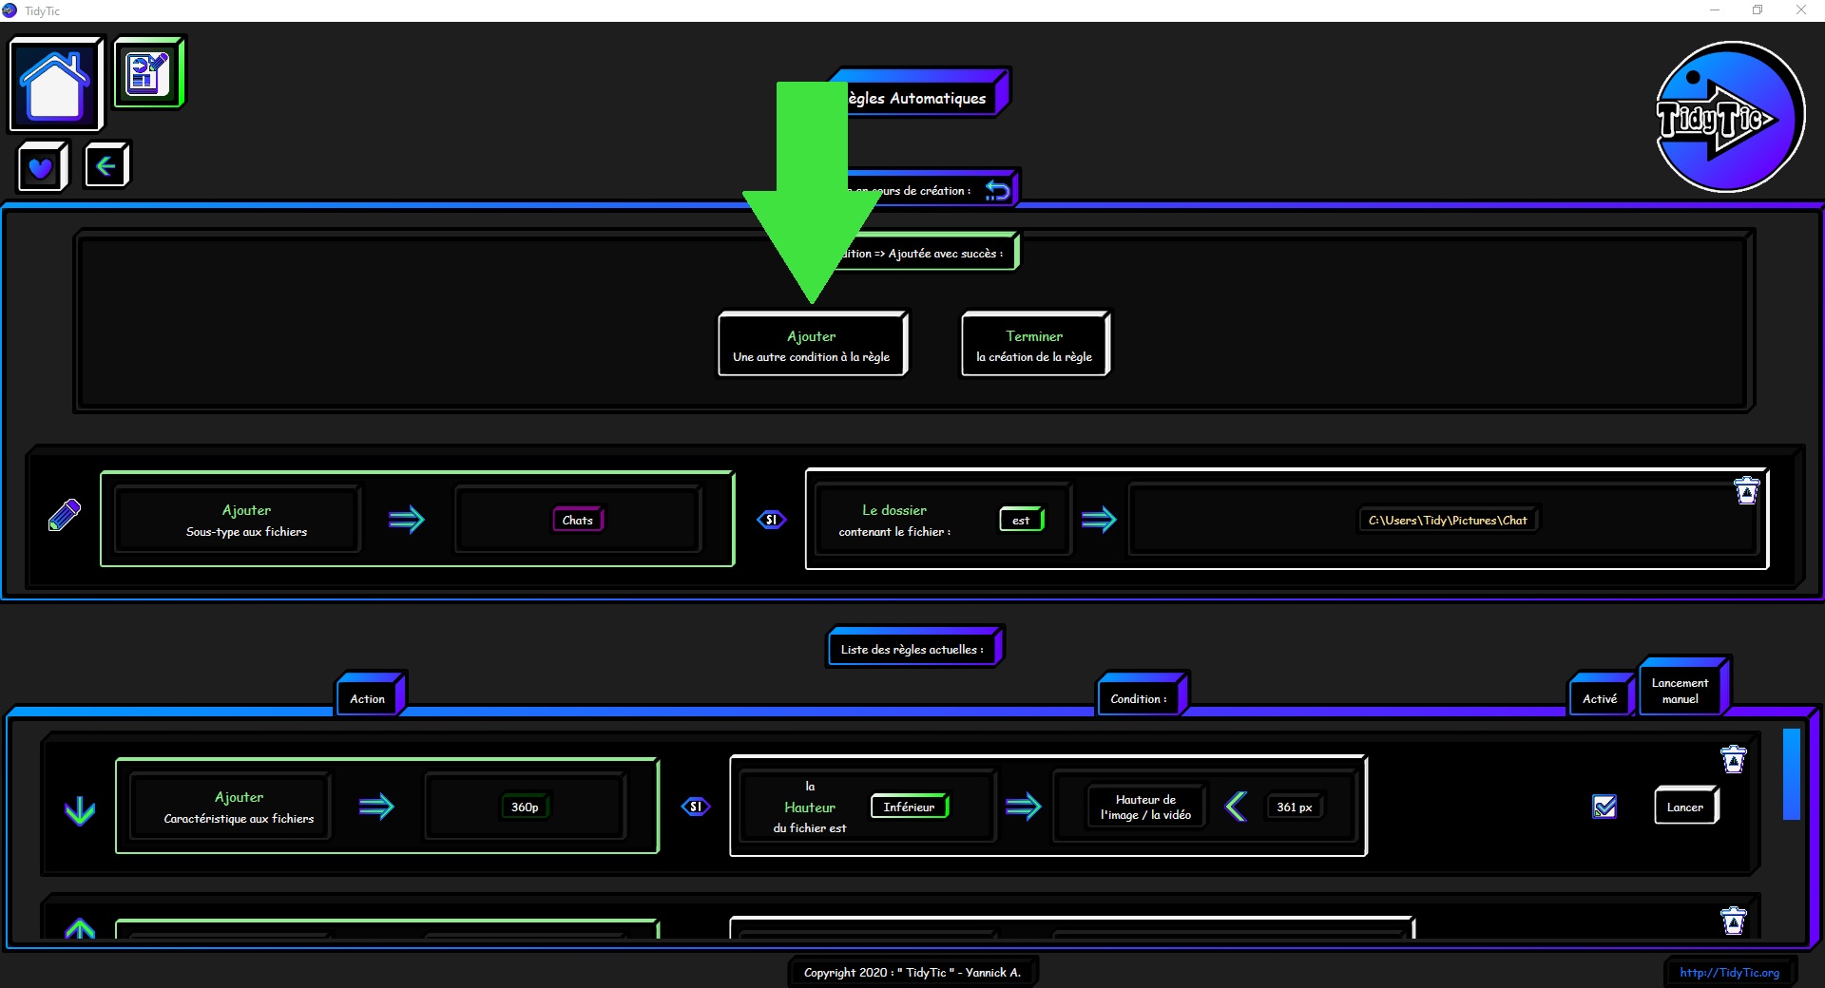Open the checklist report icon

pos(148,73)
